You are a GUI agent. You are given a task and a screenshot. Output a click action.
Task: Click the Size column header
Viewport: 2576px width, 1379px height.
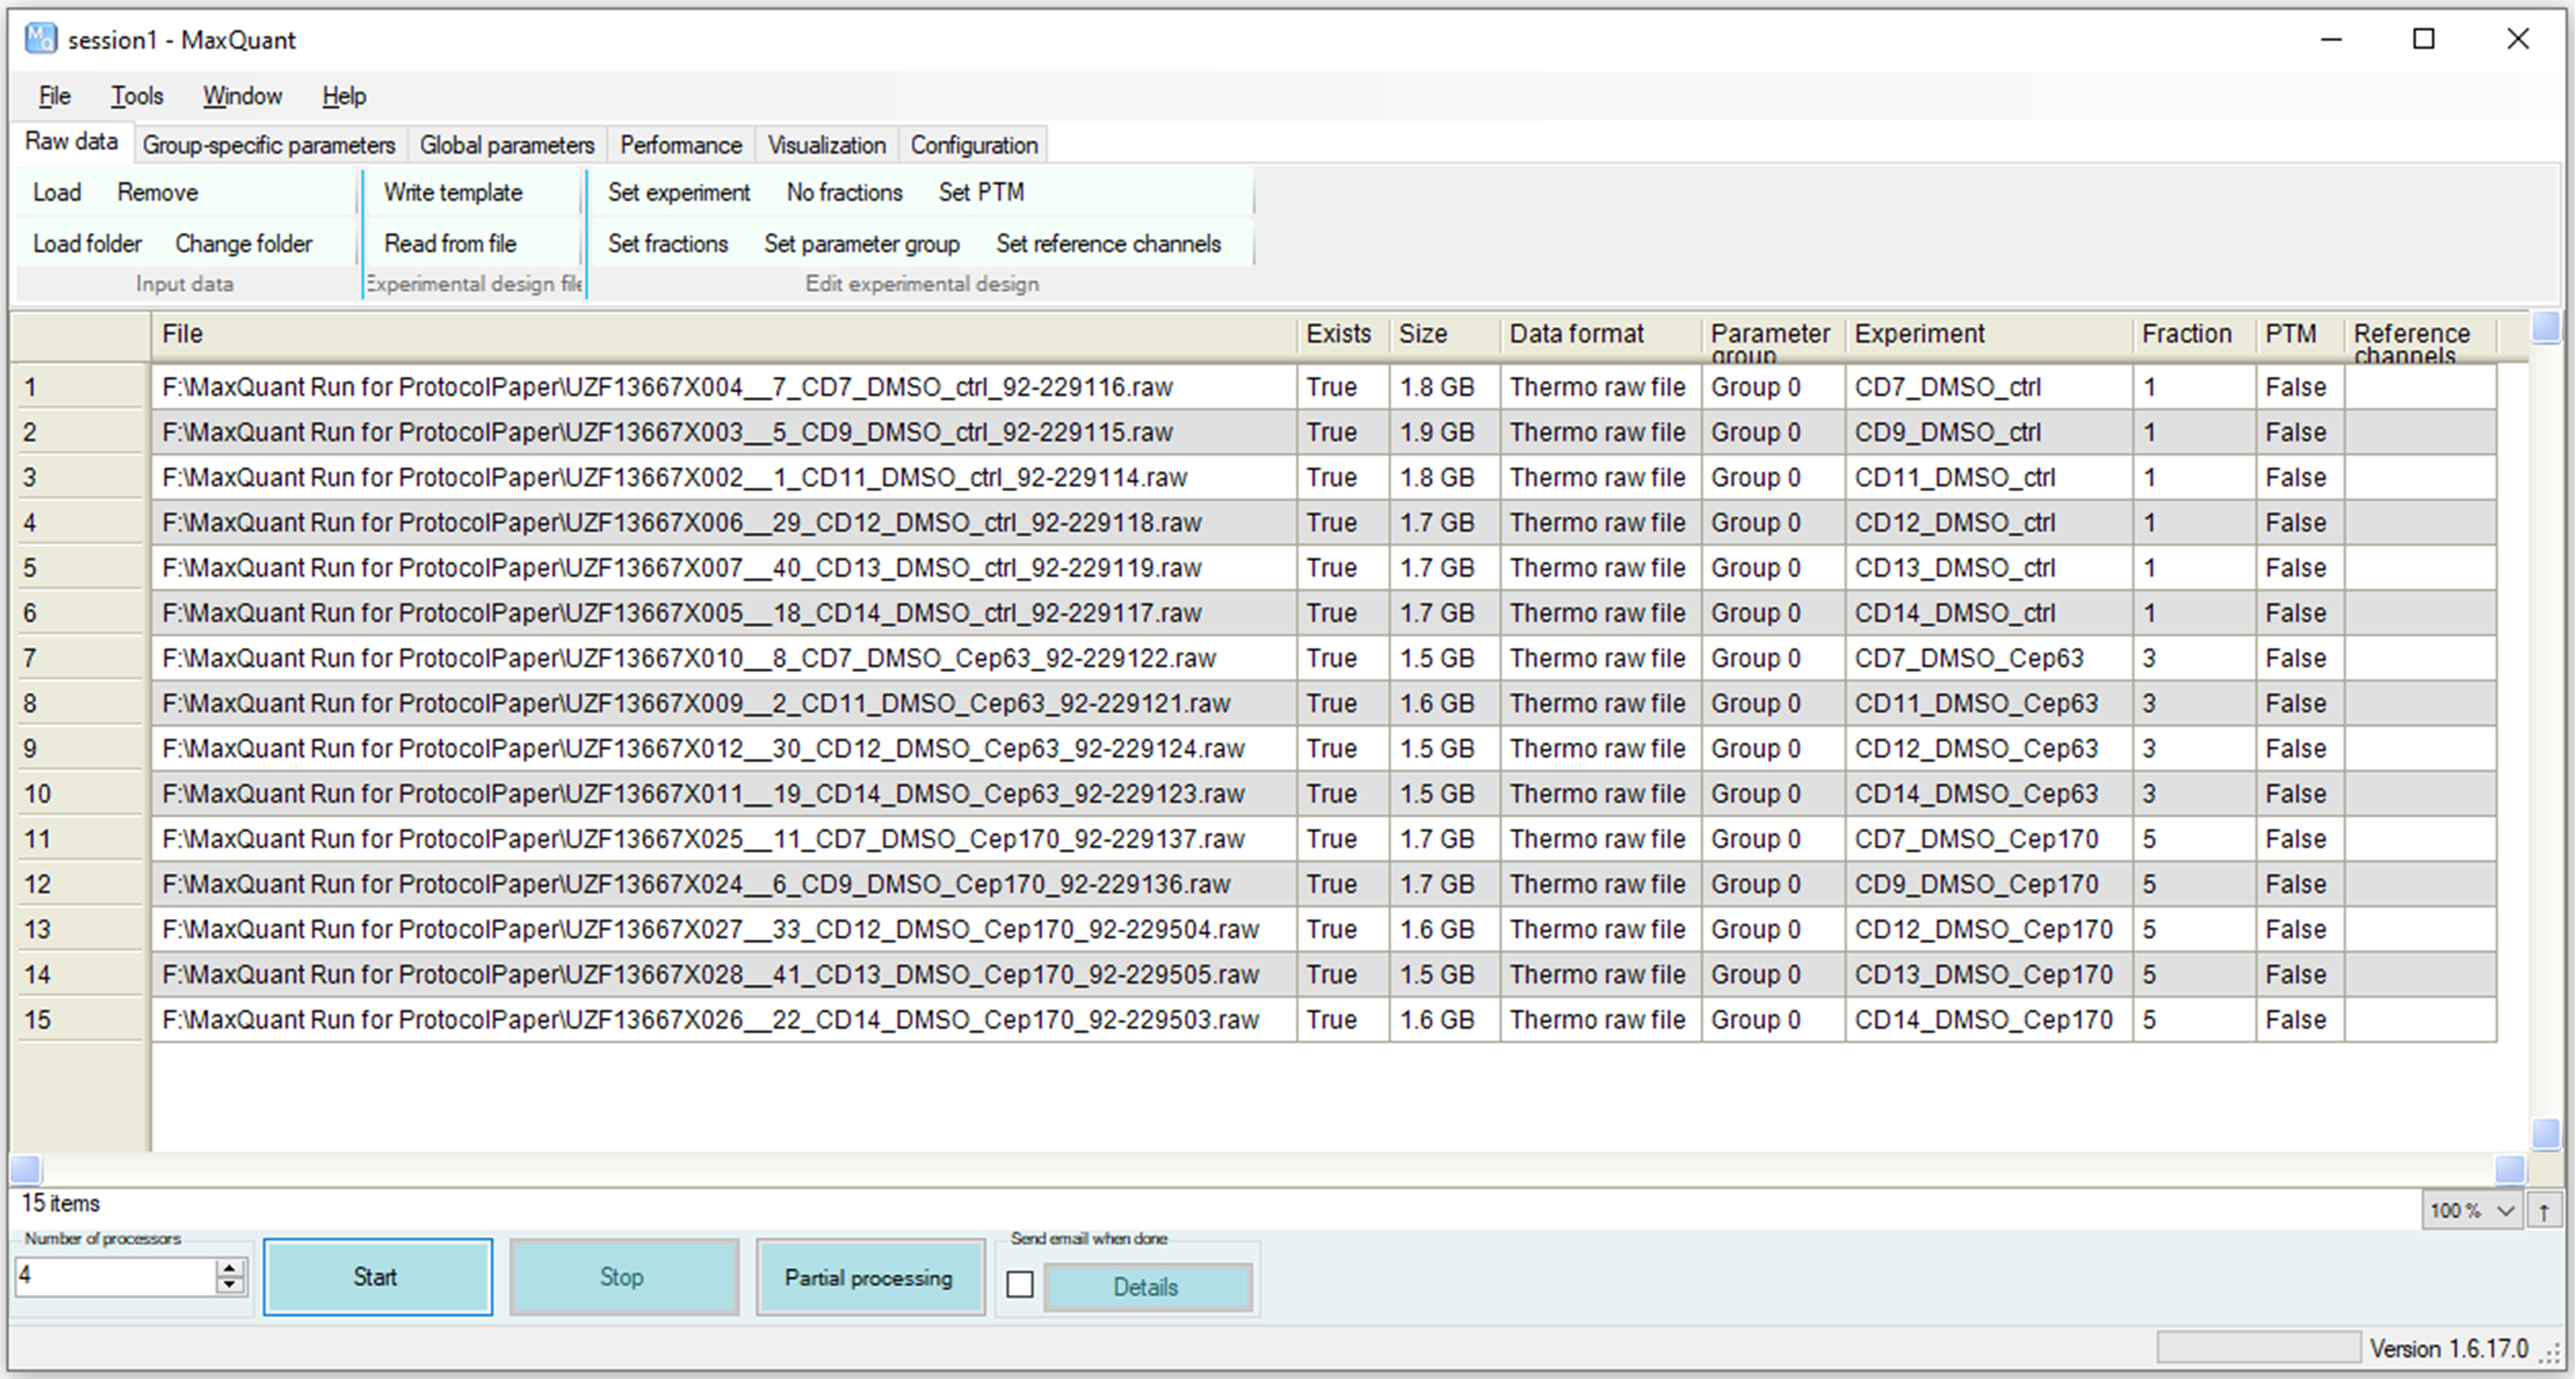click(1444, 335)
